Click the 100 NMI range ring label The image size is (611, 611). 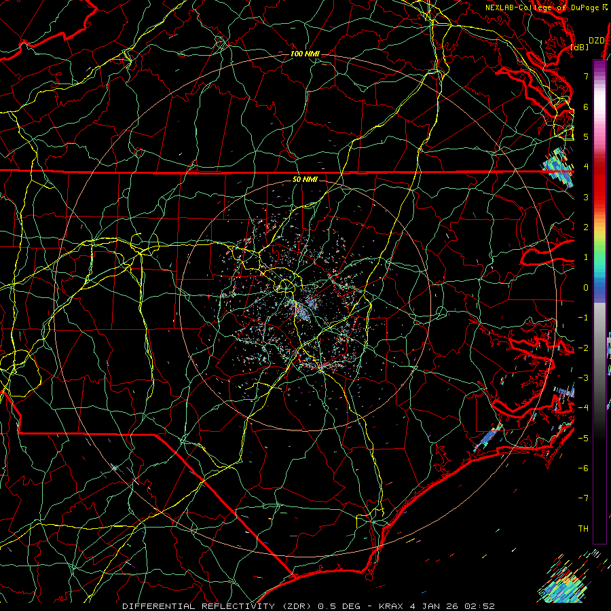coord(305,54)
